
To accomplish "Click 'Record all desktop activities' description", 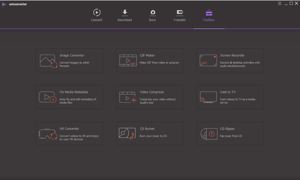I will (240, 64).
